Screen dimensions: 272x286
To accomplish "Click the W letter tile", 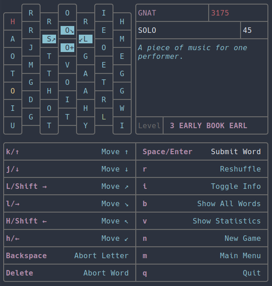I will point(122,108).
